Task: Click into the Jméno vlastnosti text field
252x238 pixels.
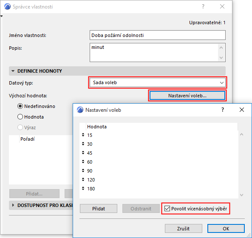Action: 158,35
